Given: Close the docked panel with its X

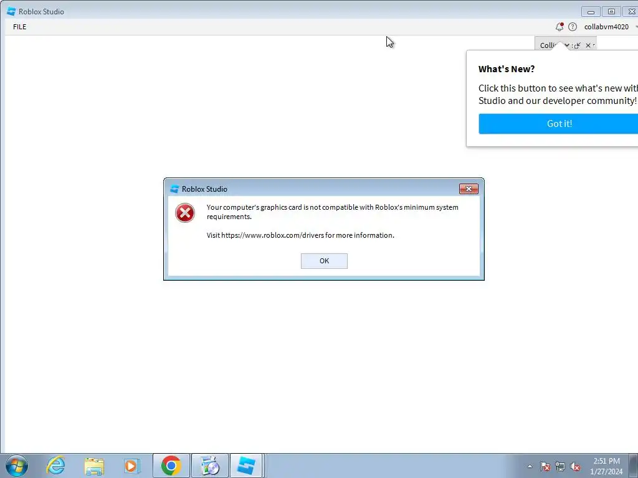Looking at the screenshot, I should [x=588, y=45].
